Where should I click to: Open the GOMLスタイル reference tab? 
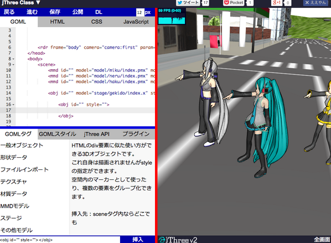click(58, 134)
